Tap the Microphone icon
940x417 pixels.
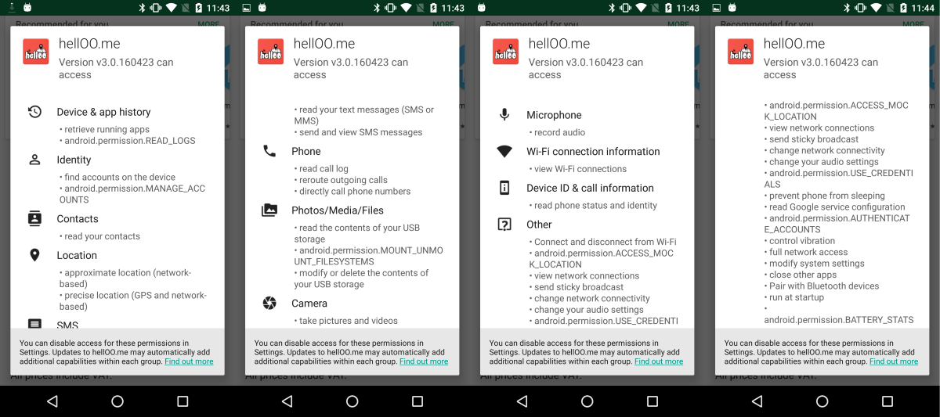[504, 115]
